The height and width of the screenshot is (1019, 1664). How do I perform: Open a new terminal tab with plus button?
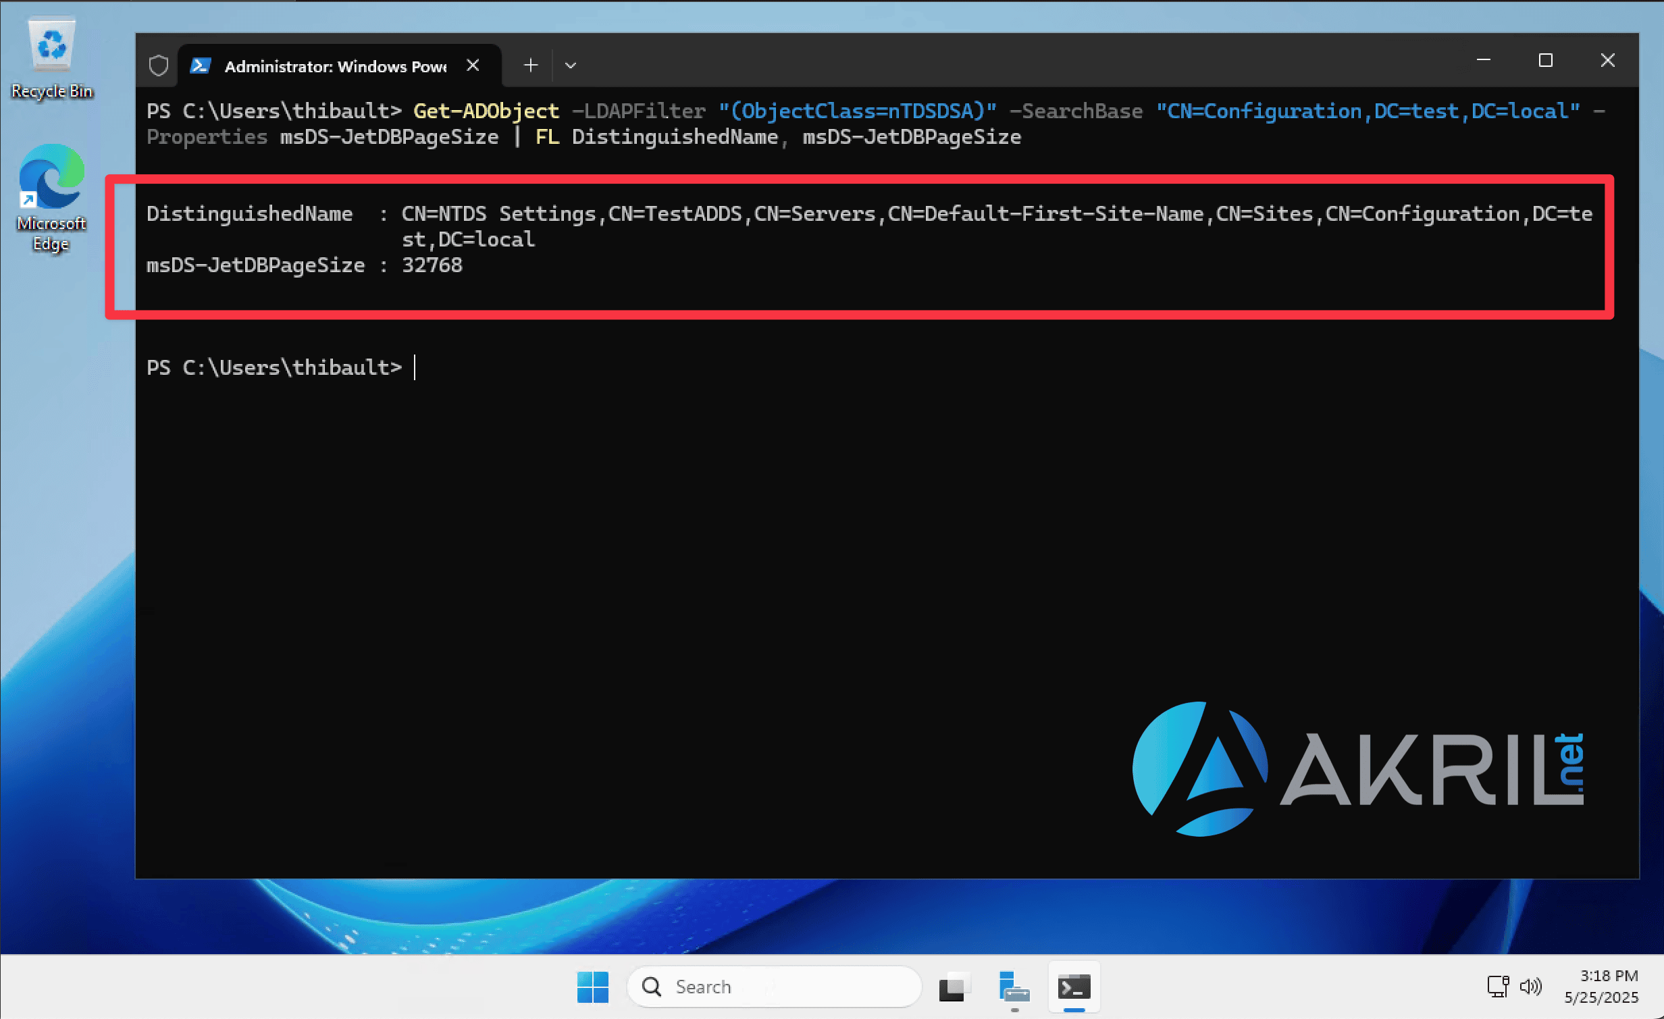[x=531, y=66]
